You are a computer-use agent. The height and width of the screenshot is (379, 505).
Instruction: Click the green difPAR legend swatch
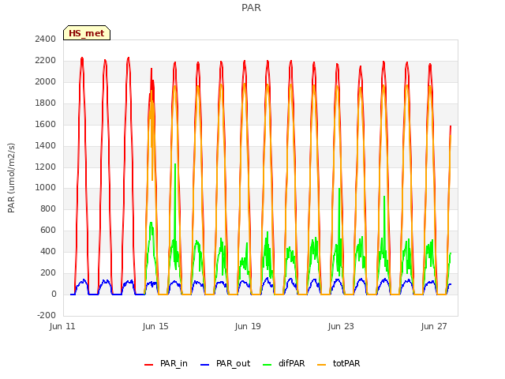point(267,365)
